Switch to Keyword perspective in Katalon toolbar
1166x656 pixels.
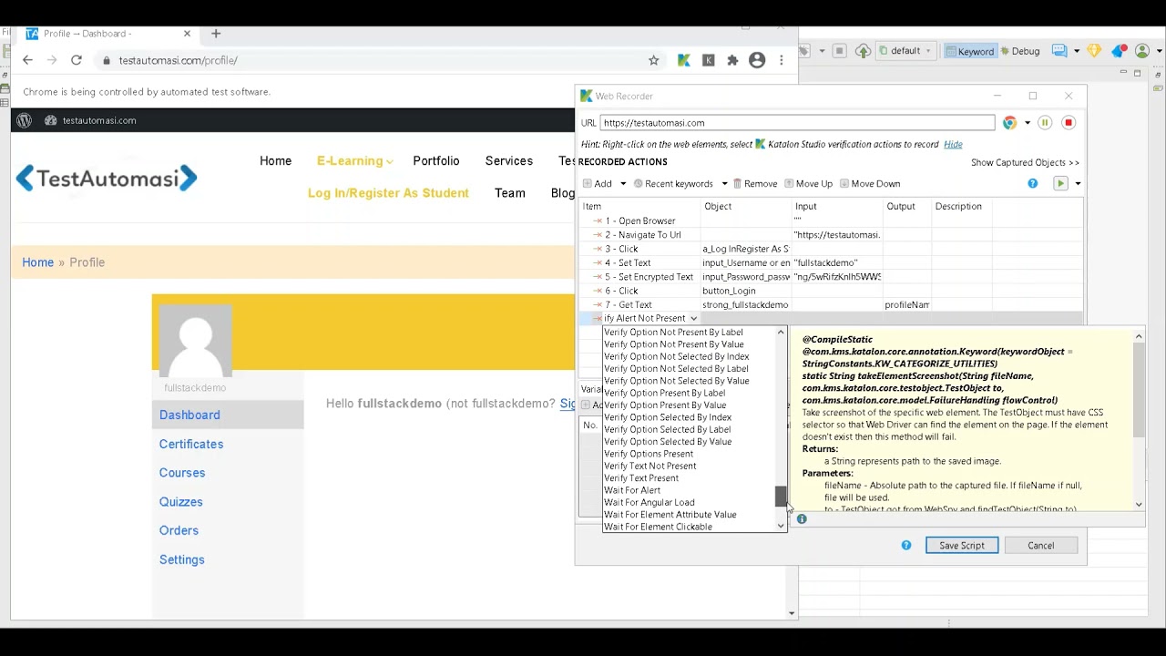click(970, 51)
